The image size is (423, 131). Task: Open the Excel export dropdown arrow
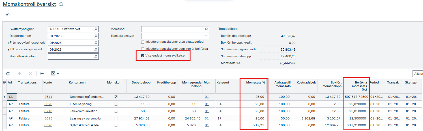58,74
